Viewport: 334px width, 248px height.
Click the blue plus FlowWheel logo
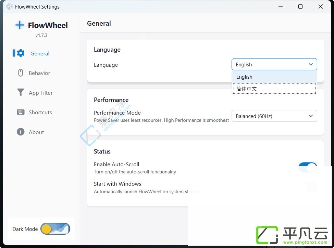(x=20, y=25)
